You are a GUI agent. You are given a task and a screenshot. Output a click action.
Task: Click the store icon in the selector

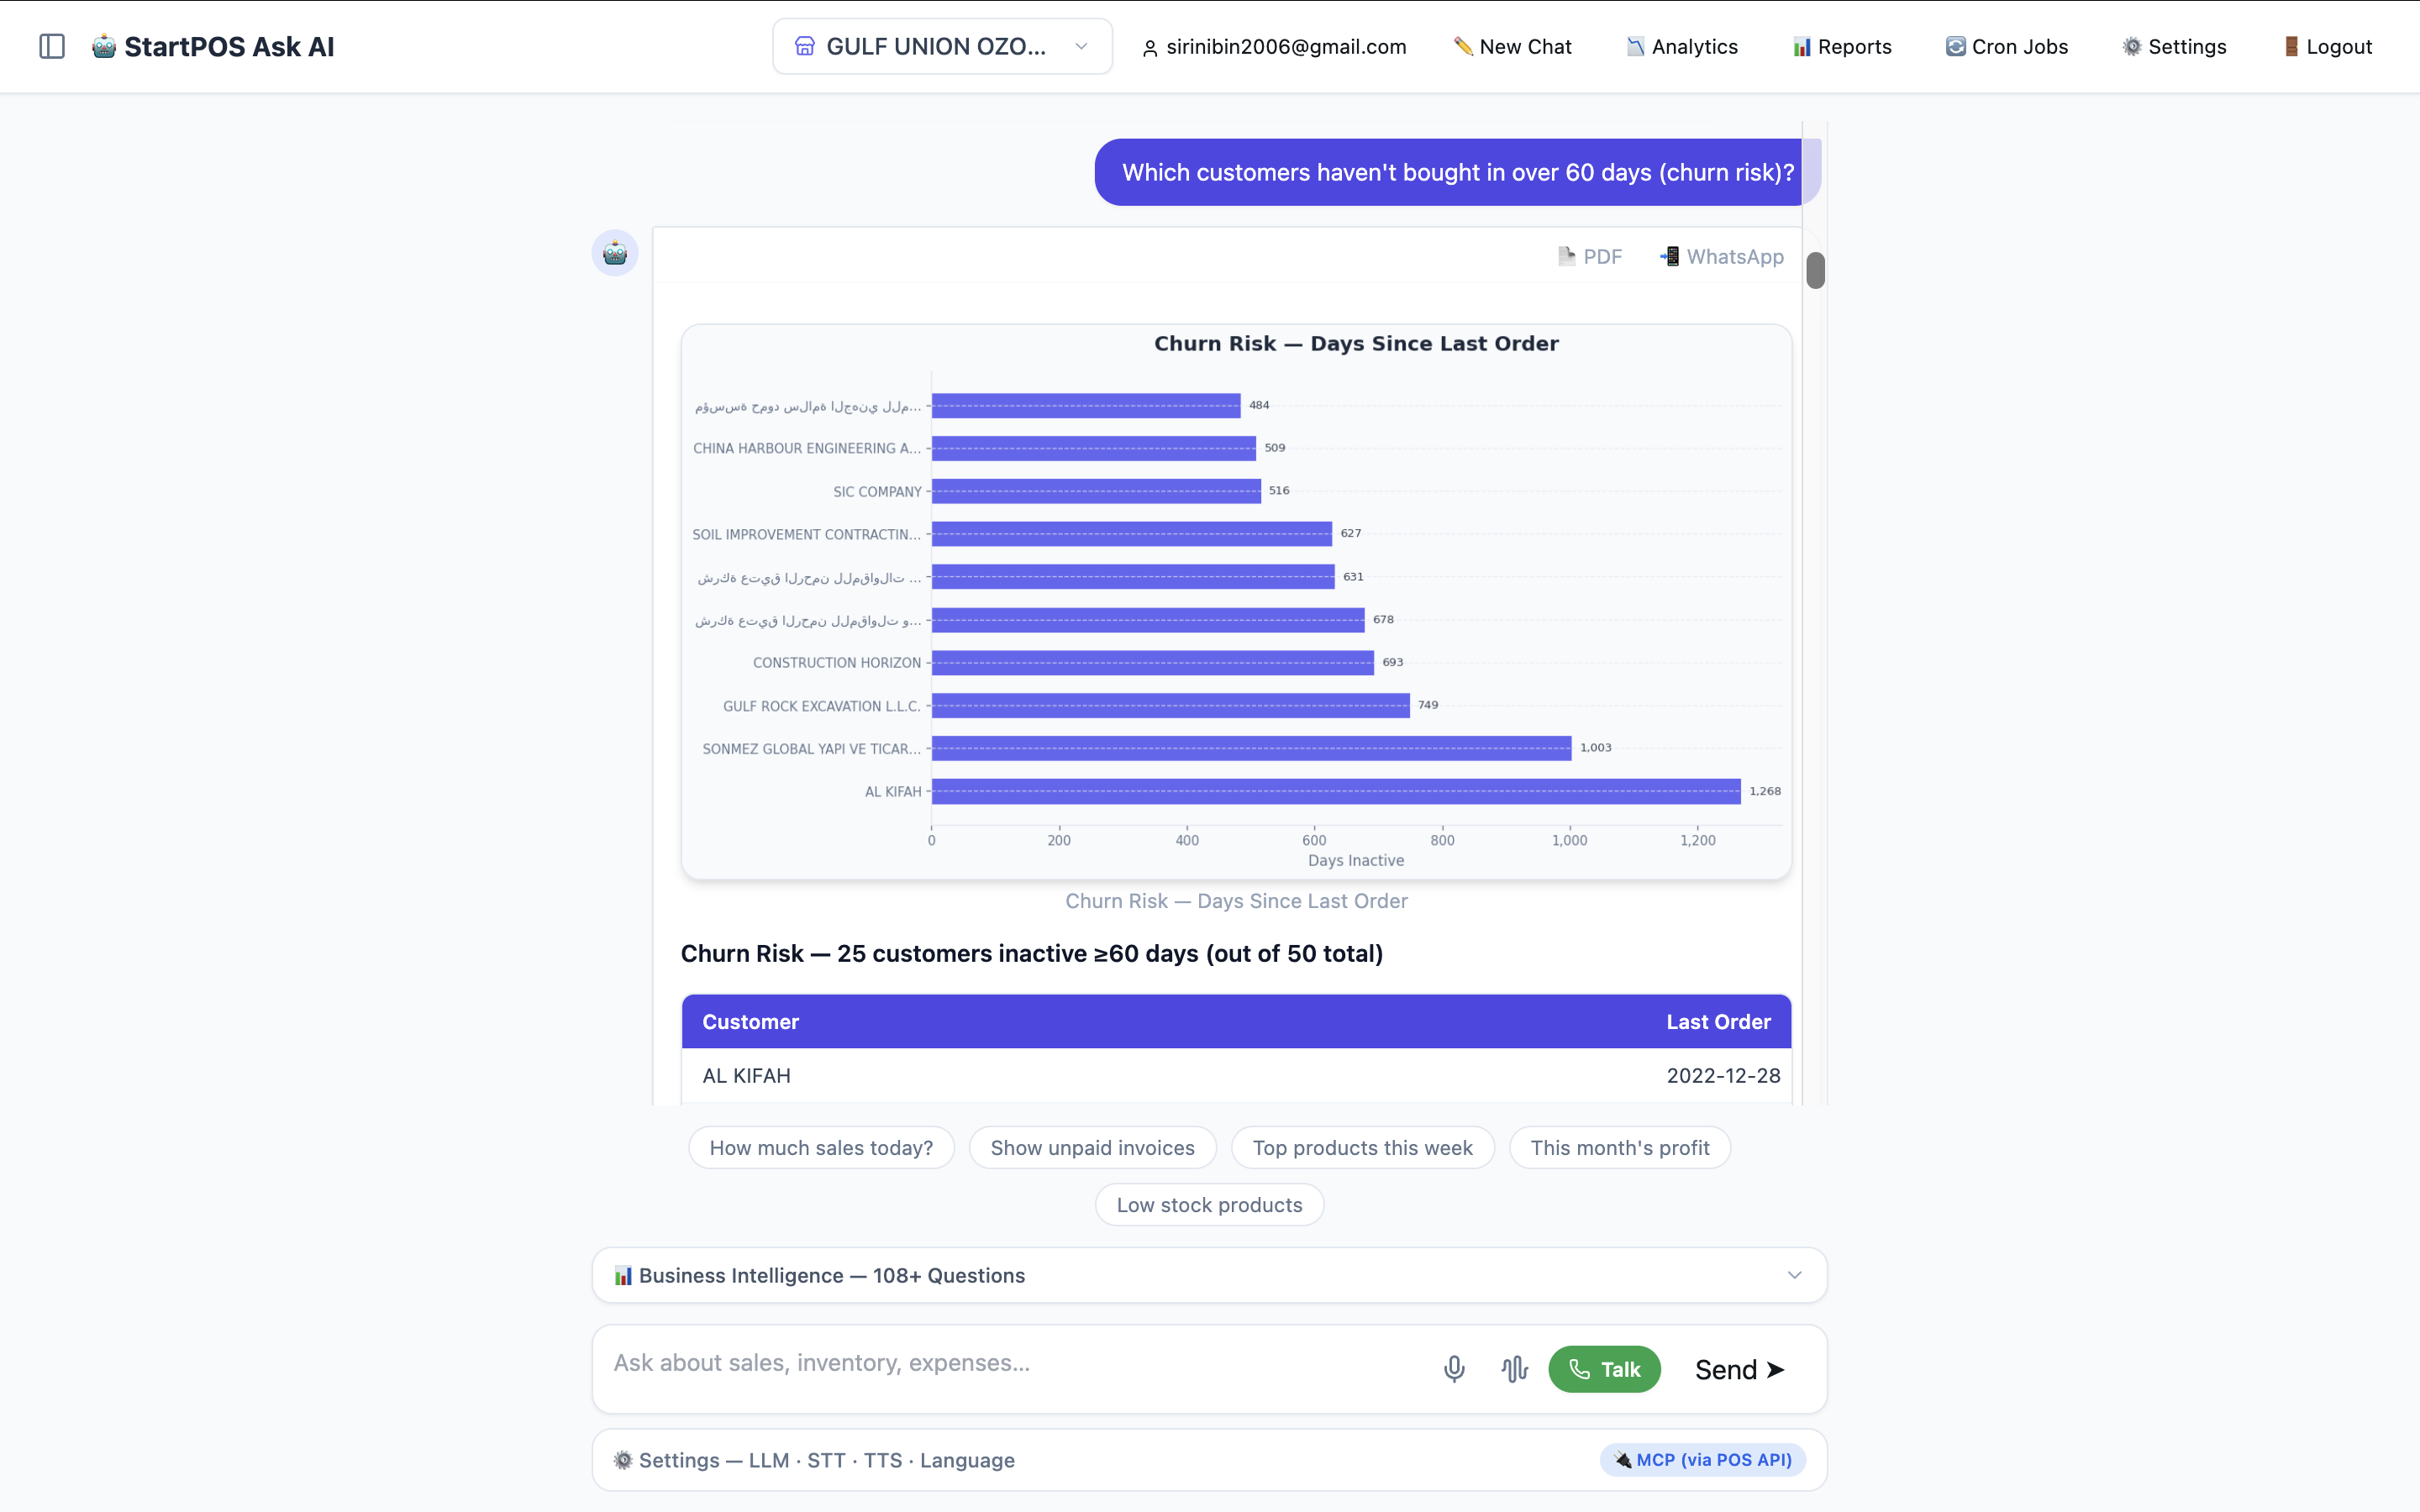pos(804,46)
